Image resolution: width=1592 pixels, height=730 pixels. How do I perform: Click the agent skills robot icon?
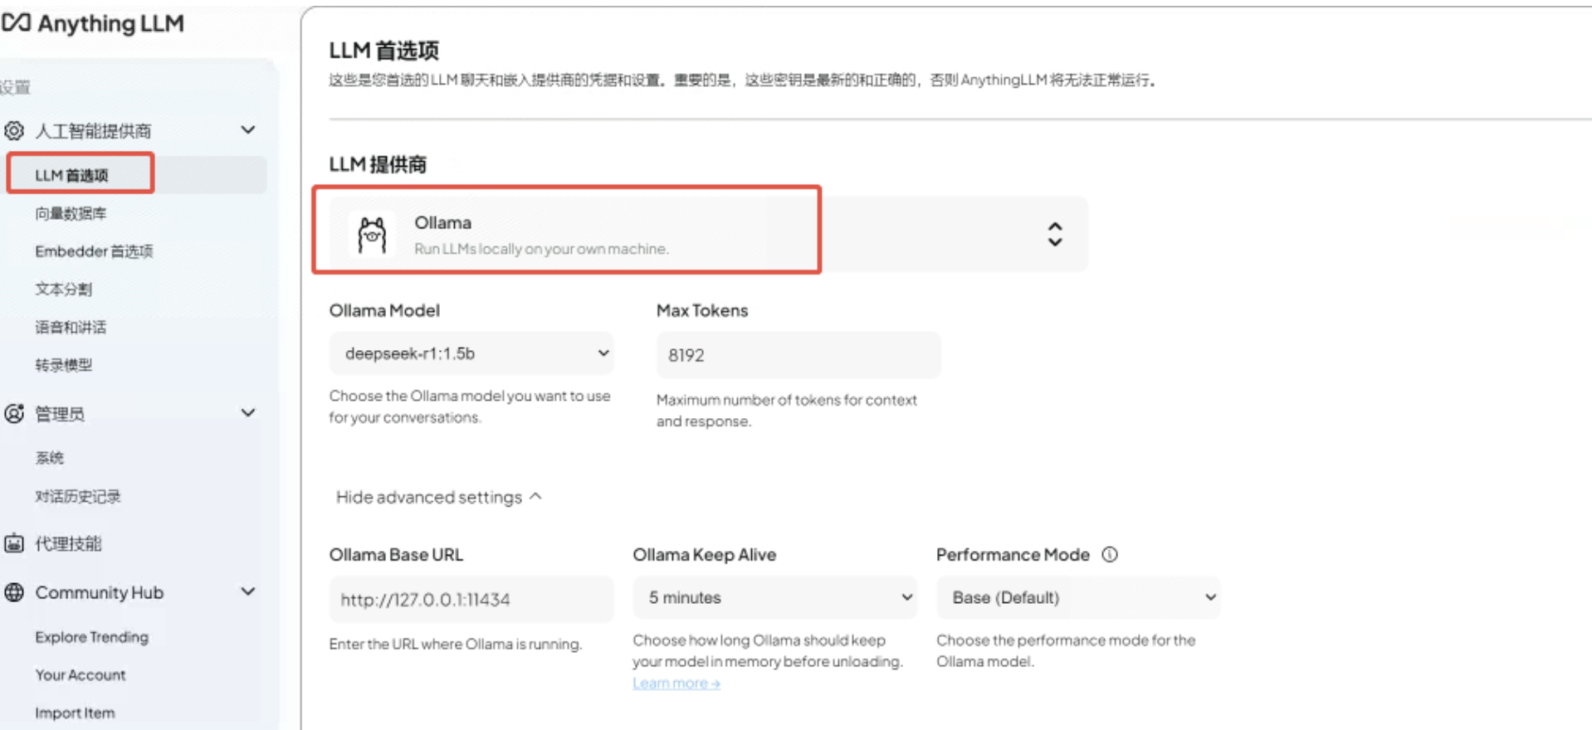coord(14,543)
